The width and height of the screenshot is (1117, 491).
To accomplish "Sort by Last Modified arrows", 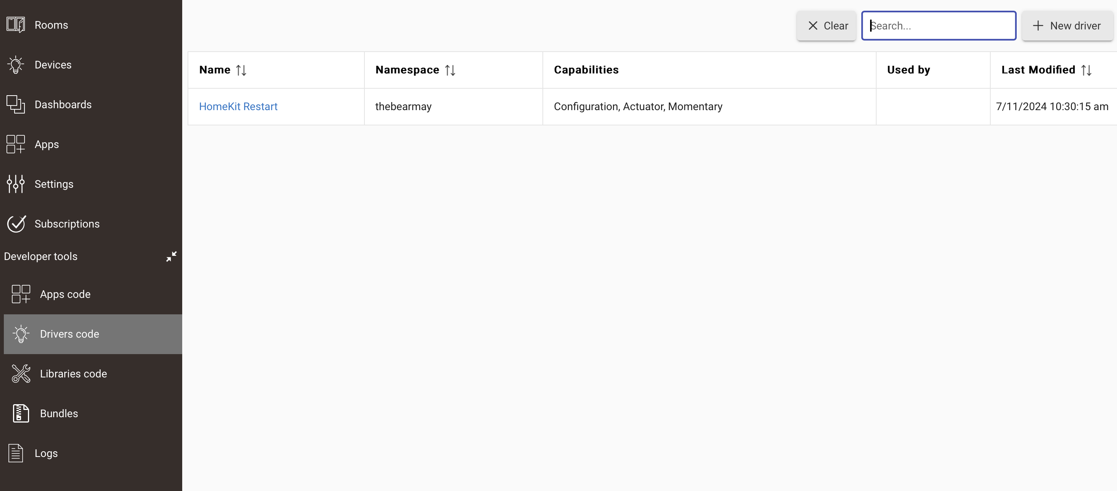I will (1086, 70).
